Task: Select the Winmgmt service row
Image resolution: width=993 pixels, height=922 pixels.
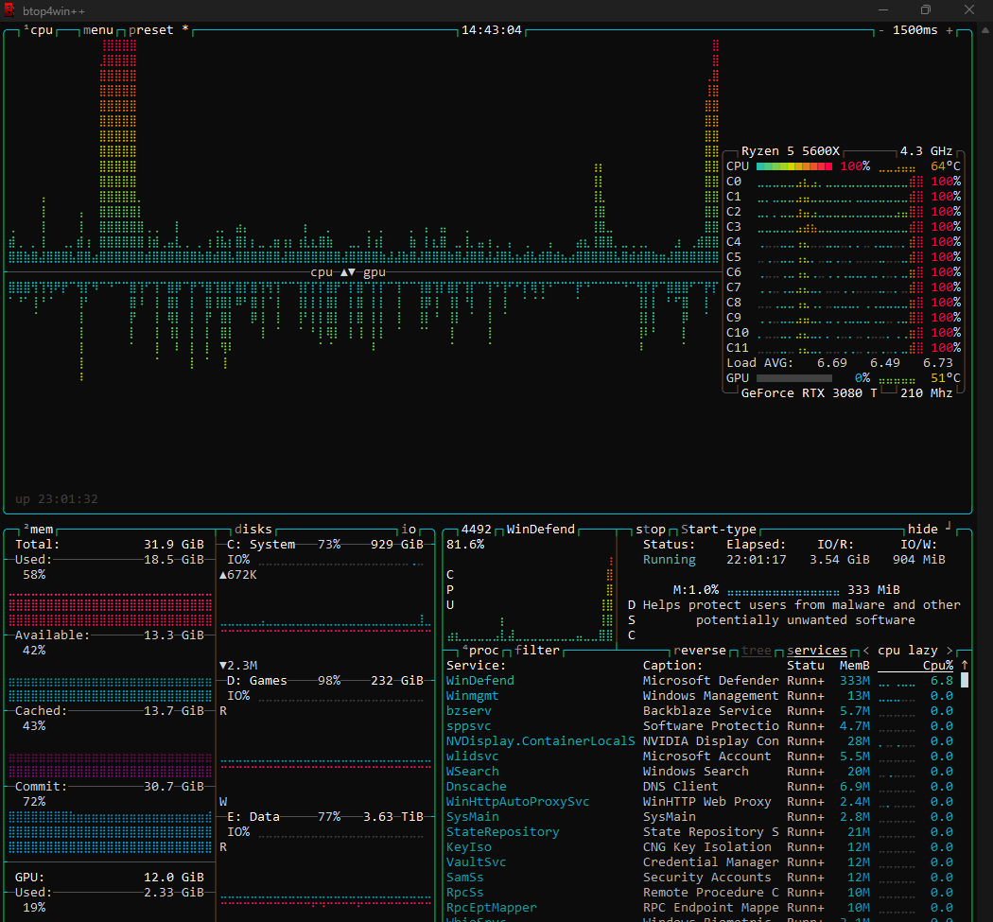Action: point(699,696)
